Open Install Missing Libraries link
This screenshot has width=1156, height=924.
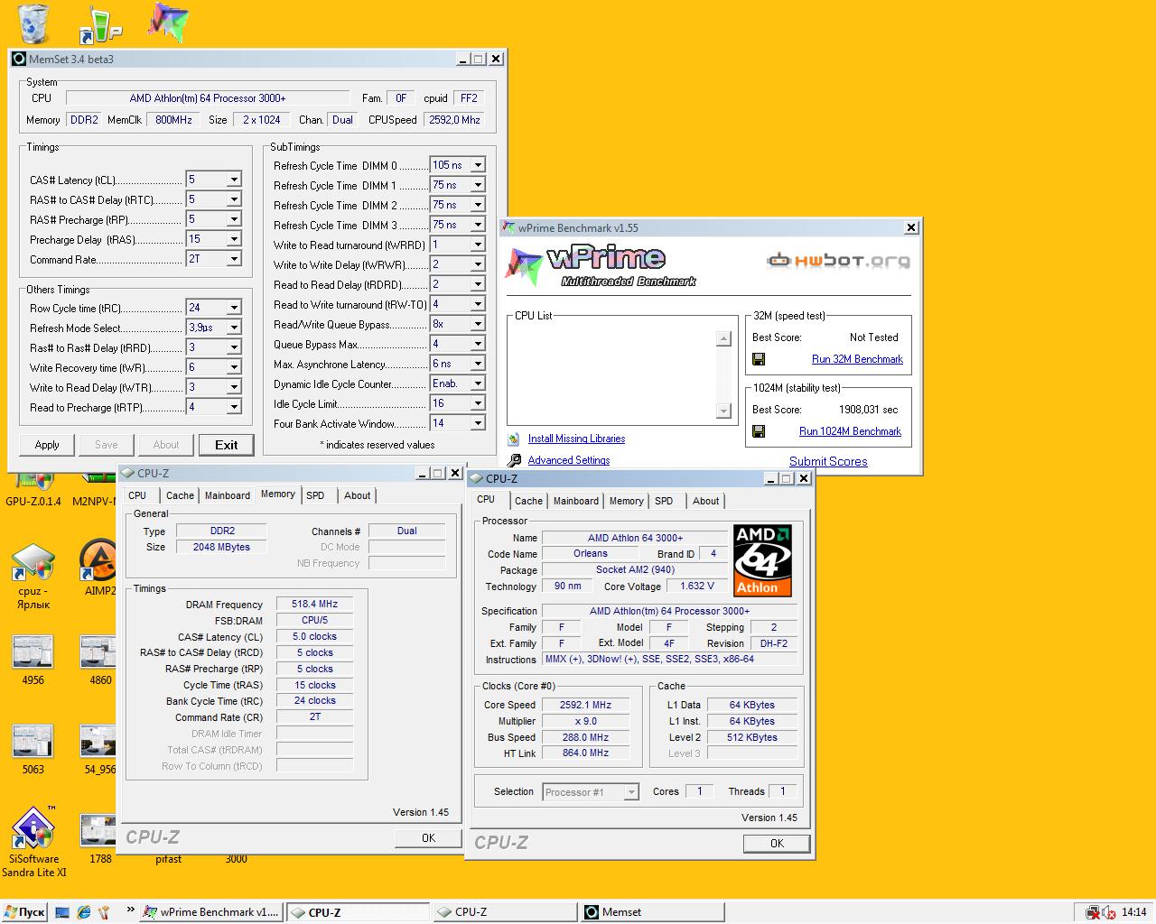coord(576,439)
